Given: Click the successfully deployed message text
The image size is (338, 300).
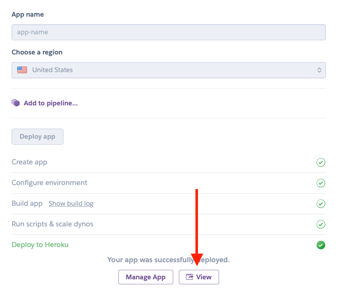Looking at the screenshot, I should [169, 260].
